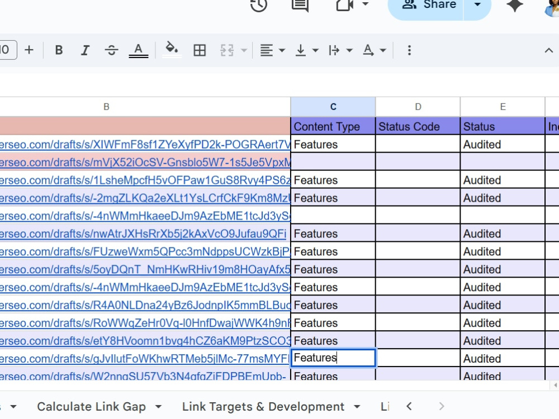Expand the merge cells type dropdown
This screenshot has width=559, height=419.
tap(244, 50)
